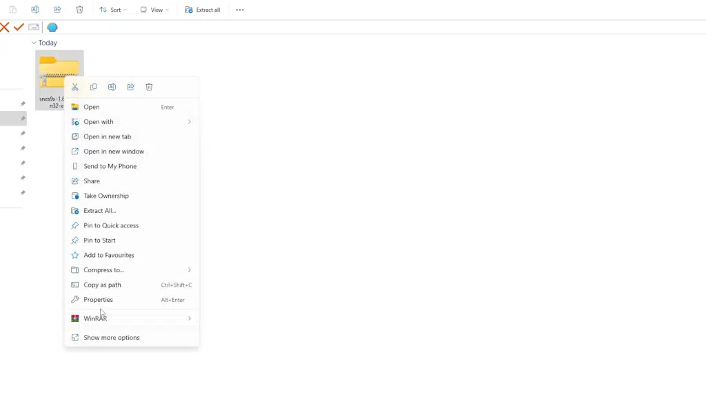Viewport: 706px width, 397px height.
Task: Click the Take Ownership shield icon
Action: tap(74, 196)
